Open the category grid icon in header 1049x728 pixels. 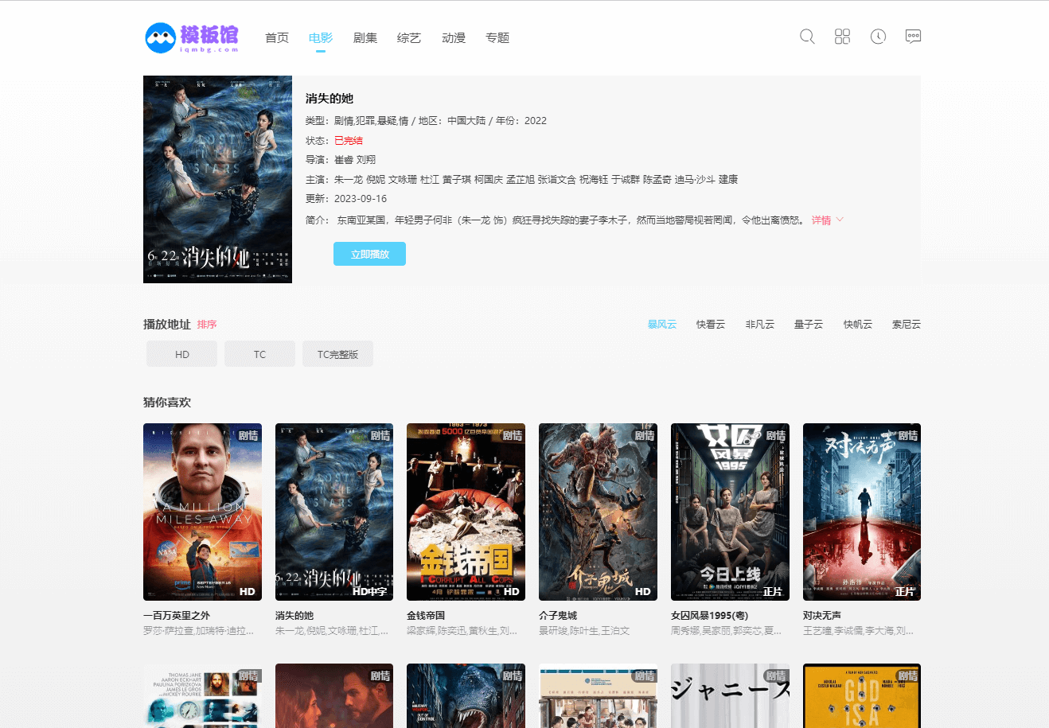click(842, 37)
